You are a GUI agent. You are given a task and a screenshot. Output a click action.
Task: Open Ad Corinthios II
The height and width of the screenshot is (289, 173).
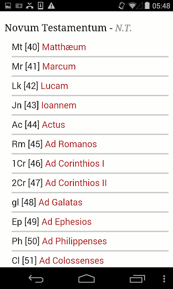76,183
